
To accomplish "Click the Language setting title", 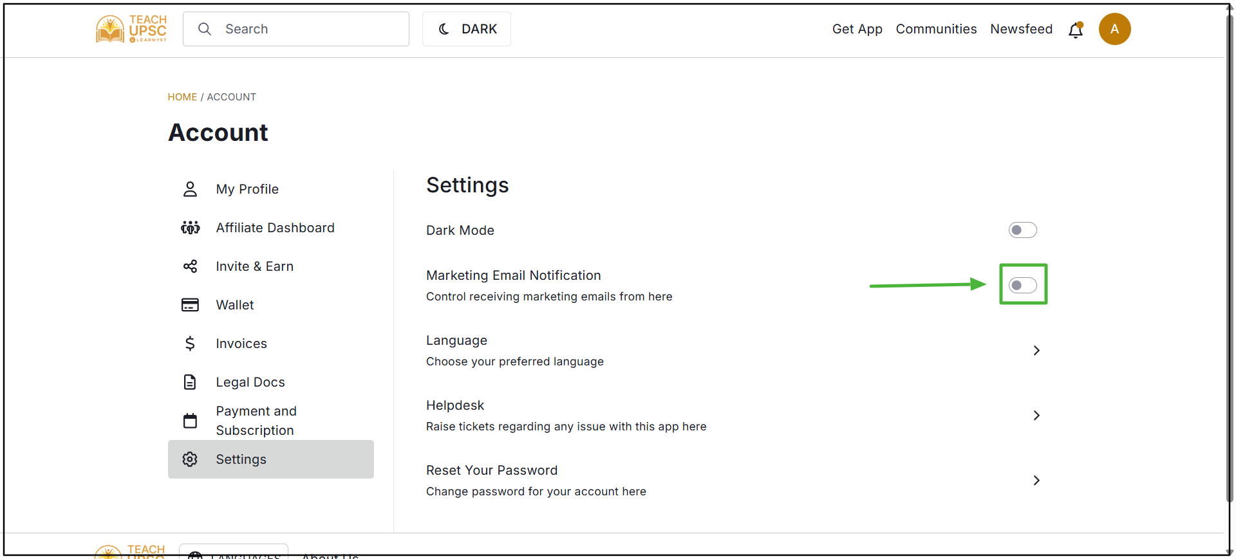I will coord(456,340).
